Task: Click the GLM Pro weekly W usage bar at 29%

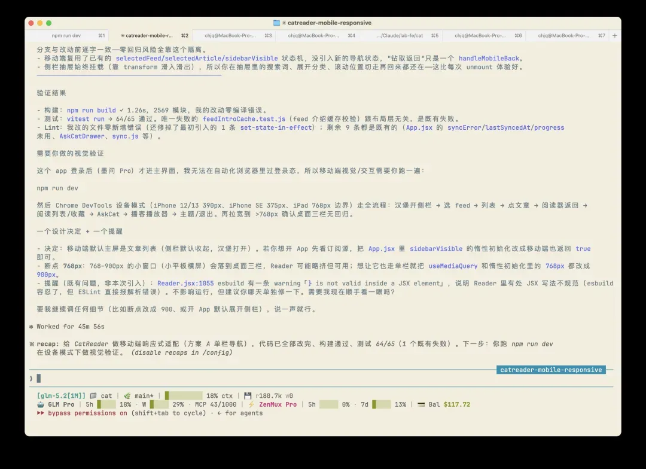Action: point(159,404)
